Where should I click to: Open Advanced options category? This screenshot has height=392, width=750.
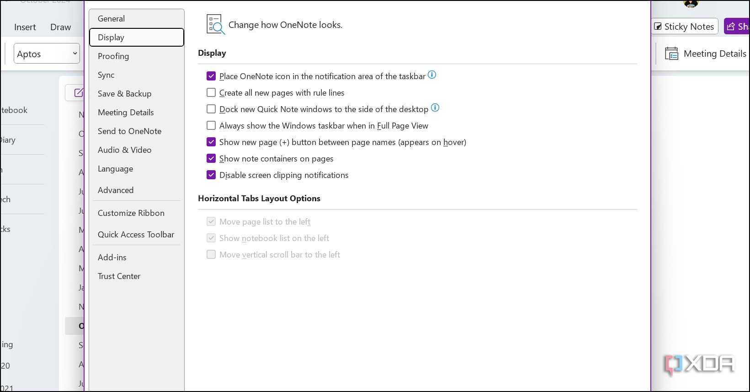137,190
